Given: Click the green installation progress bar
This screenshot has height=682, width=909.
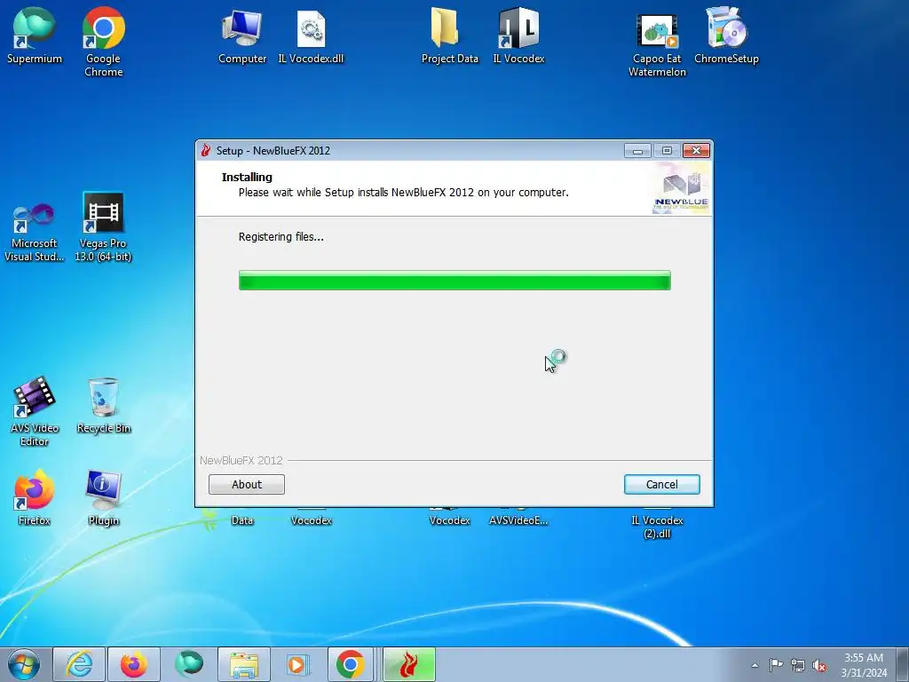Looking at the screenshot, I should 454,280.
